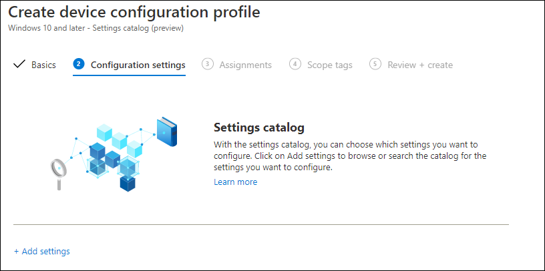The height and width of the screenshot is (271, 545).
Task: Click the blue book icon in illustration
Action: pos(167,131)
